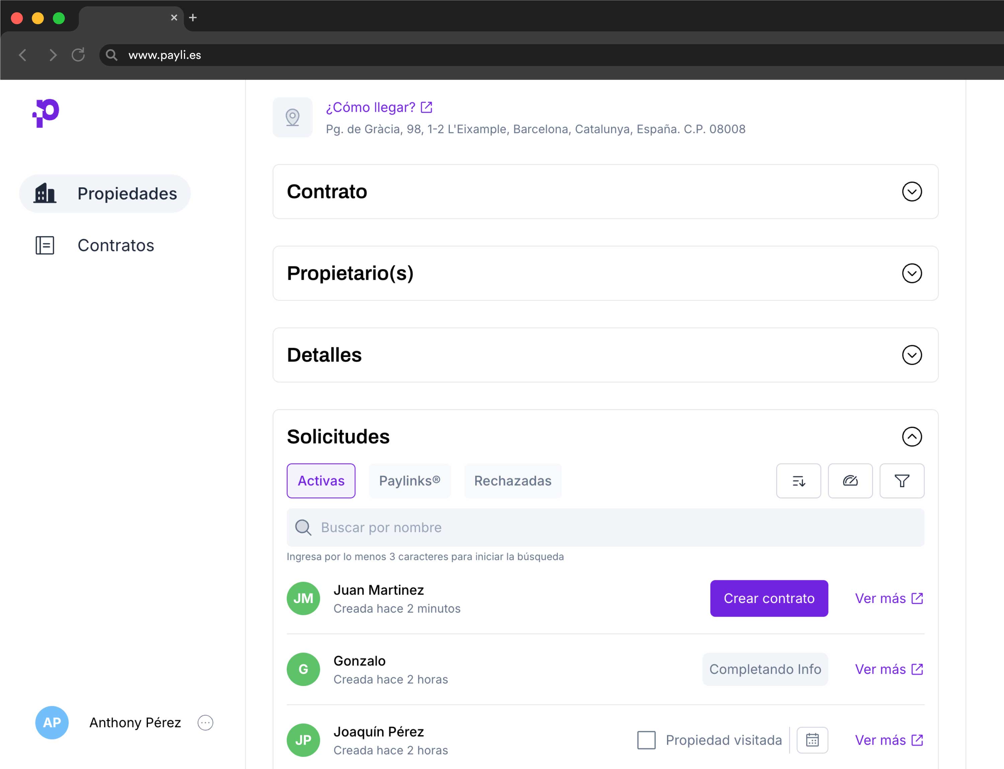Reload the page with browser refresh icon

(x=78, y=55)
